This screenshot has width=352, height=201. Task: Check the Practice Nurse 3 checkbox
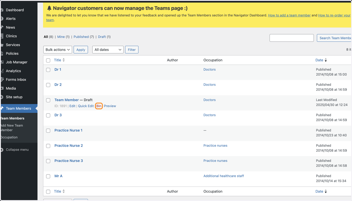48,161
